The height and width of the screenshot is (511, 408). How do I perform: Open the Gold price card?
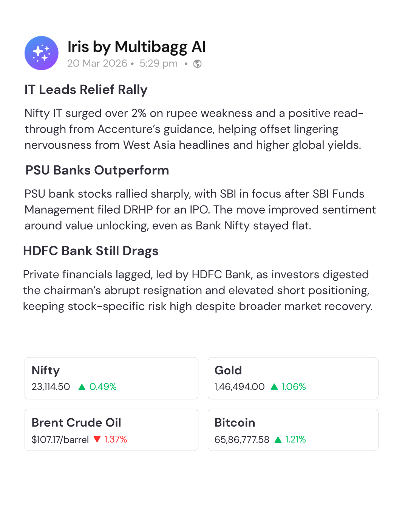(293, 378)
